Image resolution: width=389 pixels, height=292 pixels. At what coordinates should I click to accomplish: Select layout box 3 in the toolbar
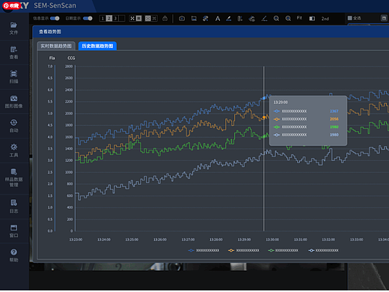[x=115, y=19]
